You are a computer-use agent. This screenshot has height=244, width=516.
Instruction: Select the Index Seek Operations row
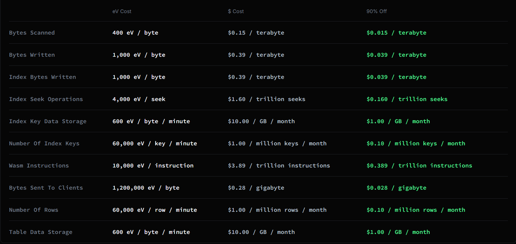point(46,99)
